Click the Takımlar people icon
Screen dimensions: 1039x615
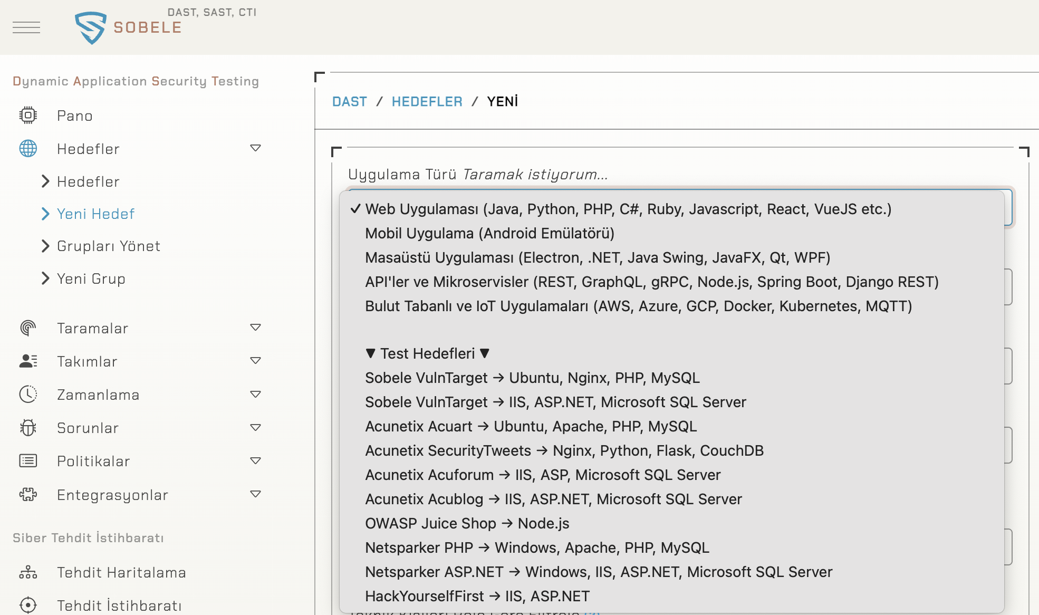coord(28,361)
